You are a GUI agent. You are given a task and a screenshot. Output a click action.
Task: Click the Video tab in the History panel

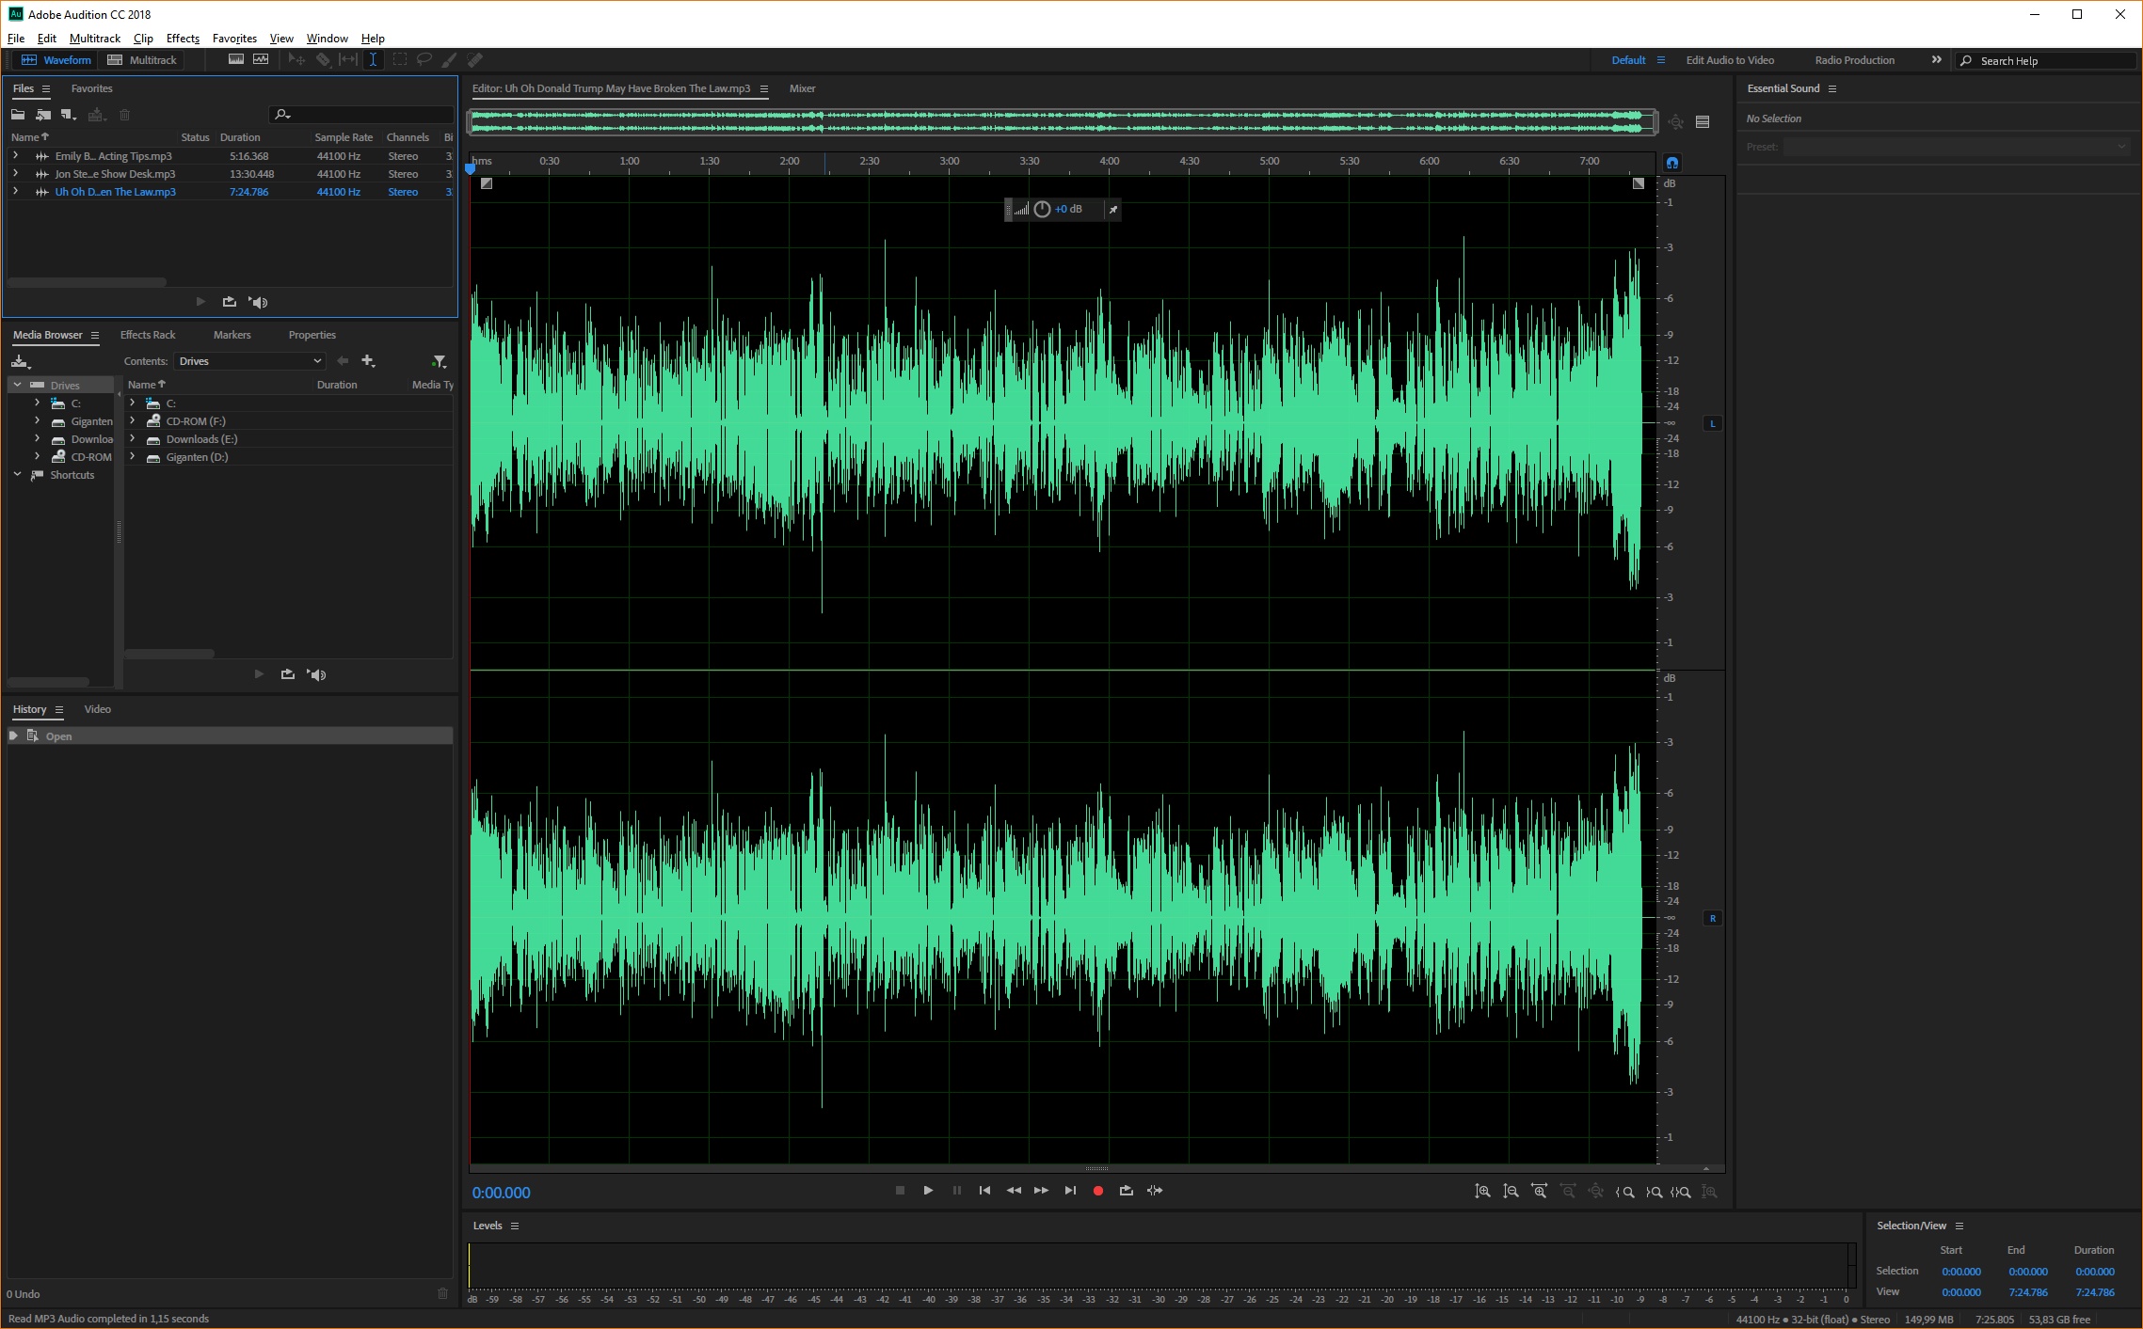pos(97,707)
